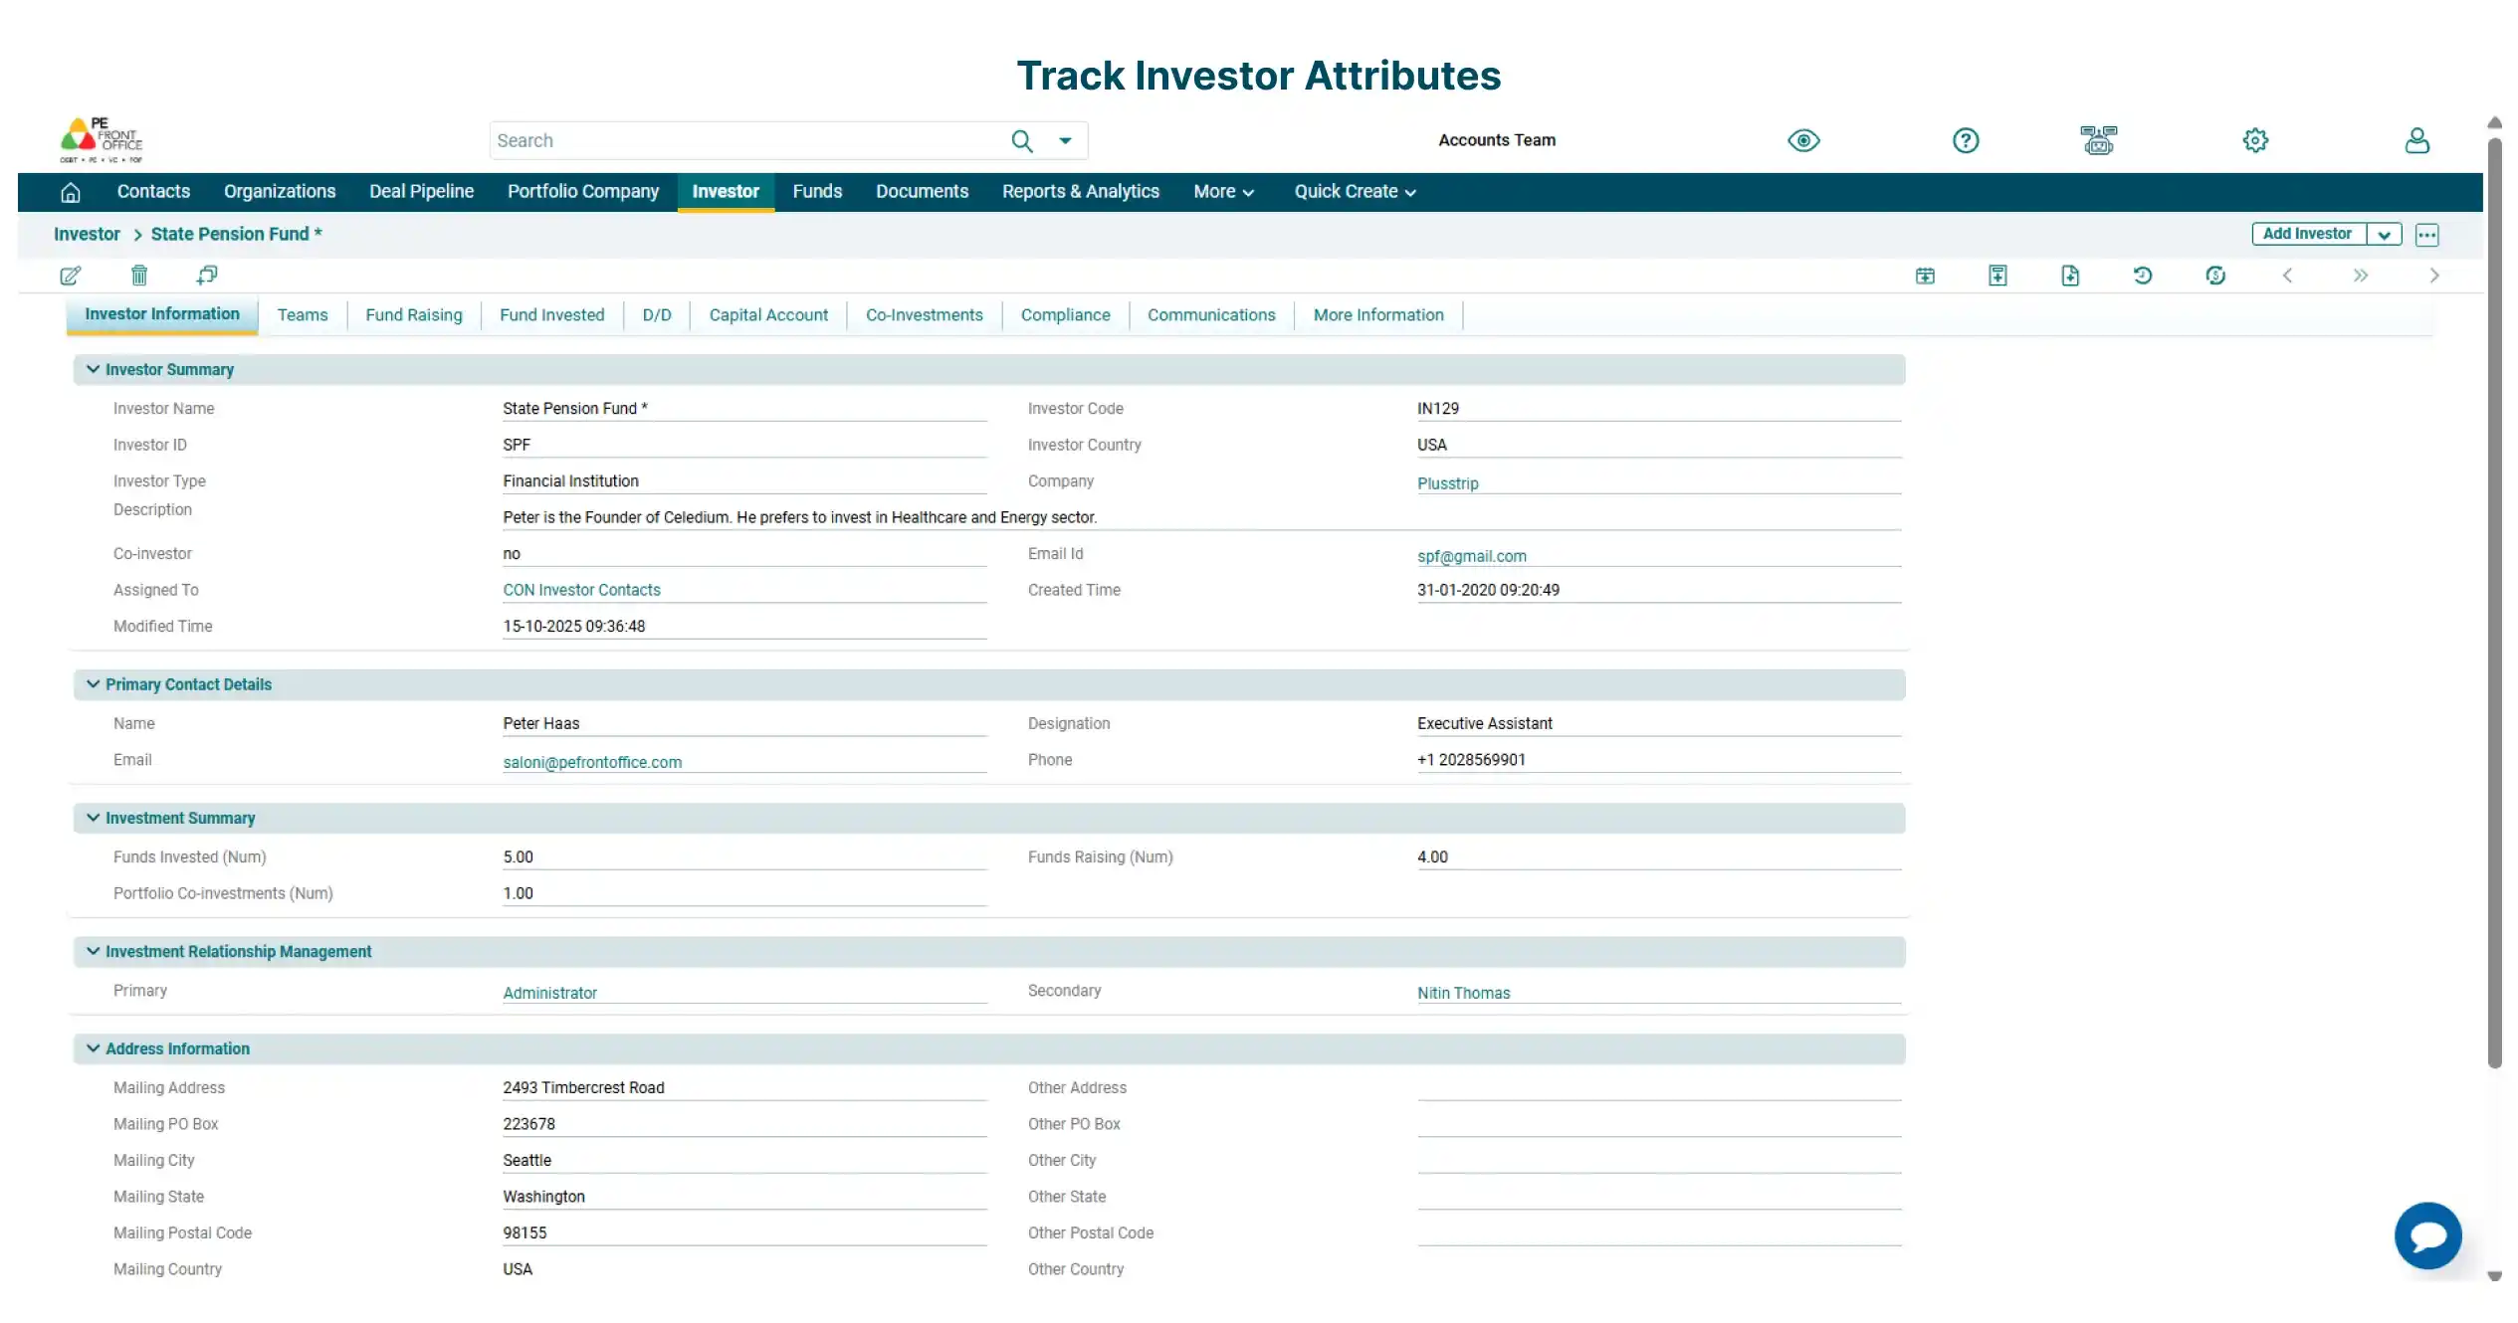Open the chat widget bubble
The height and width of the screenshot is (1323, 2518).
[2427, 1235]
